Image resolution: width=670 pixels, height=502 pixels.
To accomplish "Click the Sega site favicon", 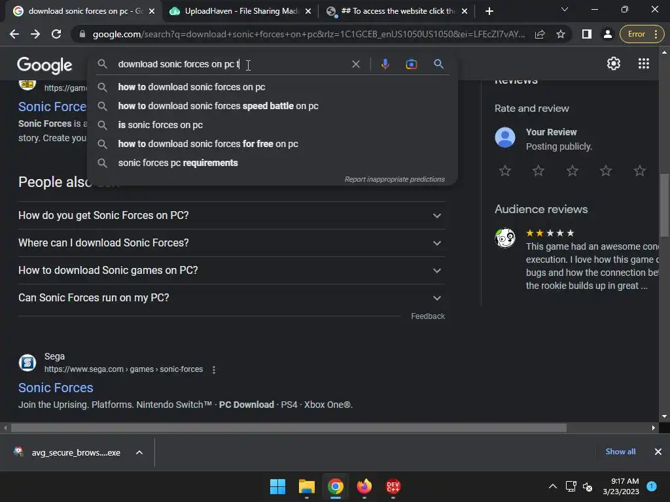I will [x=27, y=363].
